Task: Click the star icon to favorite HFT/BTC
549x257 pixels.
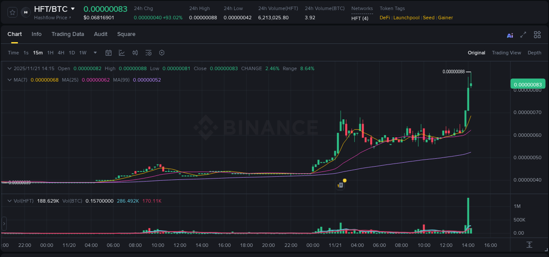Action: click(x=12, y=12)
